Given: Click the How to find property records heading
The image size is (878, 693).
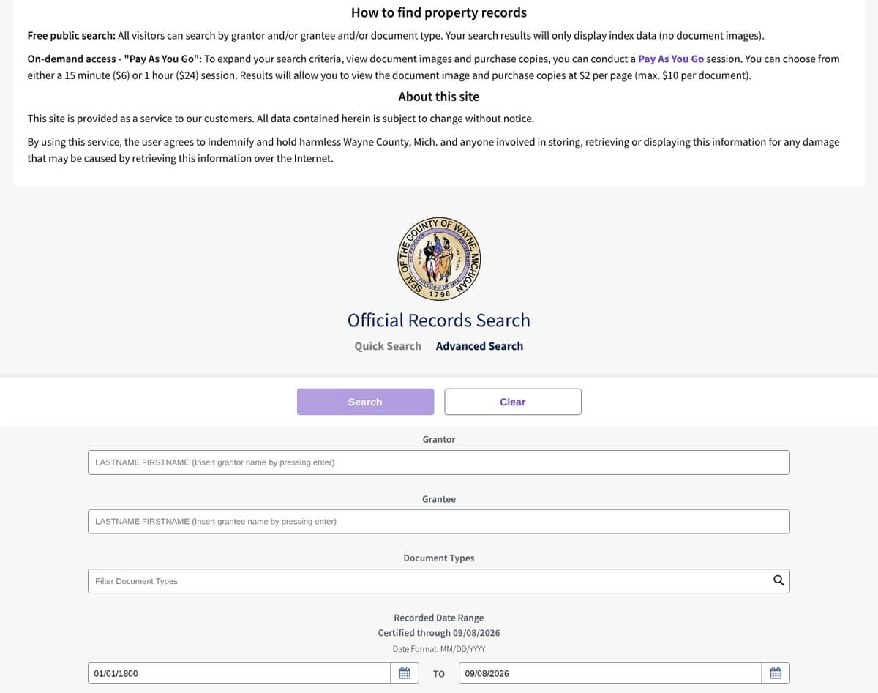Looking at the screenshot, I should click(x=439, y=12).
